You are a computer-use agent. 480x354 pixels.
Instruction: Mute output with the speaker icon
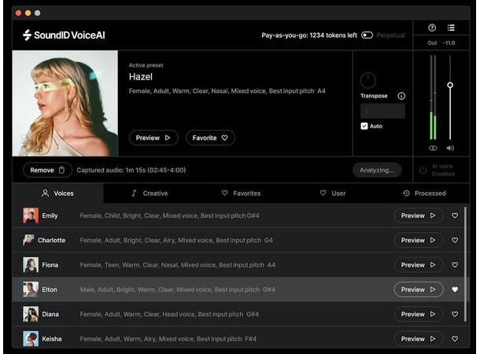click(x=450, y=148)
